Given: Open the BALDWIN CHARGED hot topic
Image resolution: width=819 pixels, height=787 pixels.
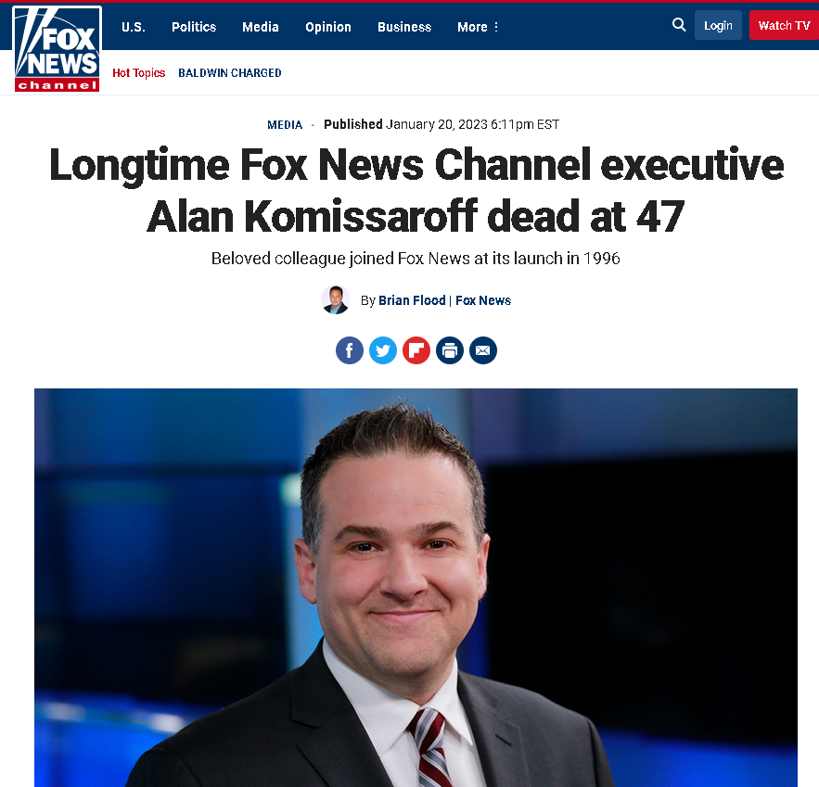Looking at the screenshot, I should (230, 72).
